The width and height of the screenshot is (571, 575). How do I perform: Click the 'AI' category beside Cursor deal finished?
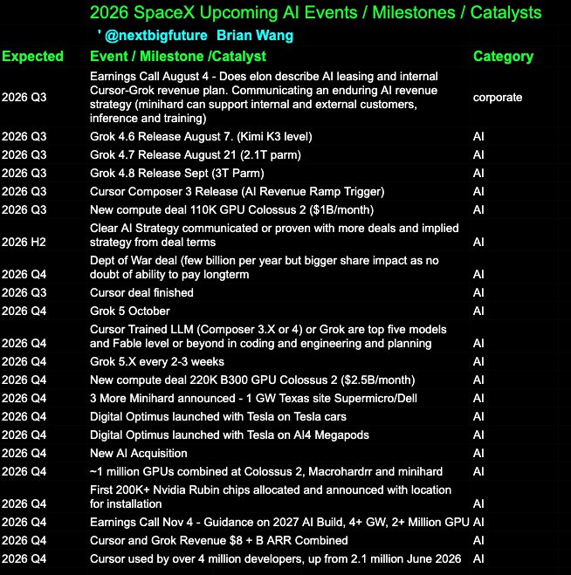point(478,293)
